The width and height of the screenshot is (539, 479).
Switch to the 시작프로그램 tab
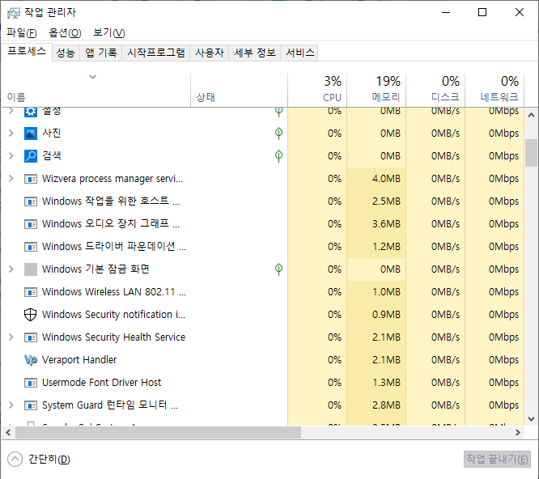156,53
